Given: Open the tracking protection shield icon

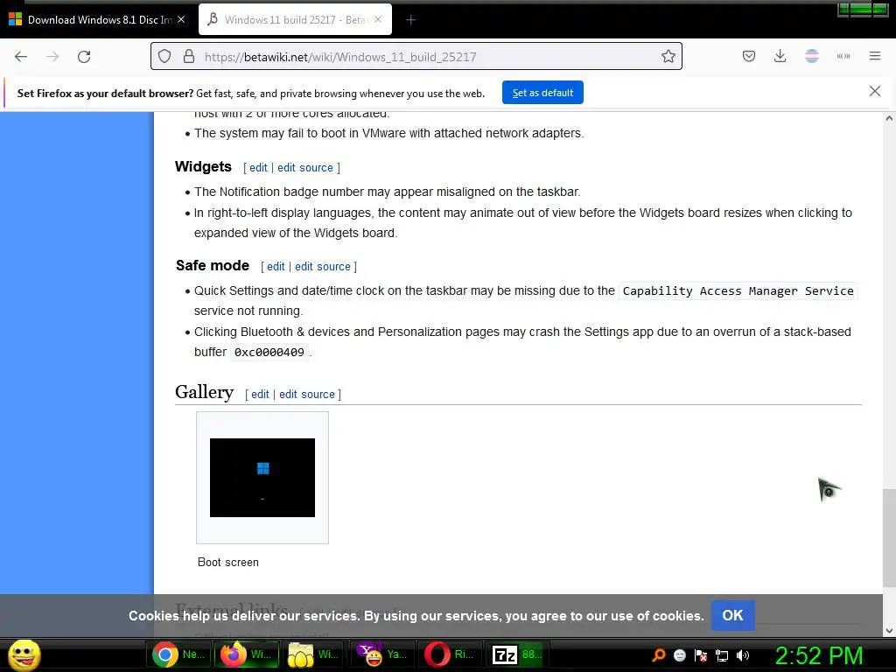Looking at the screenshot, I should point(164,57).
